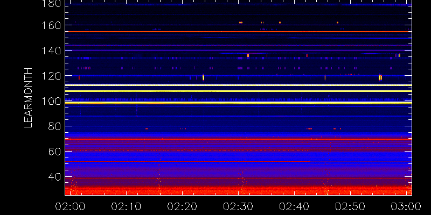Click the 02:00 time axis label
431x215 pixels.
click(70, 206)
